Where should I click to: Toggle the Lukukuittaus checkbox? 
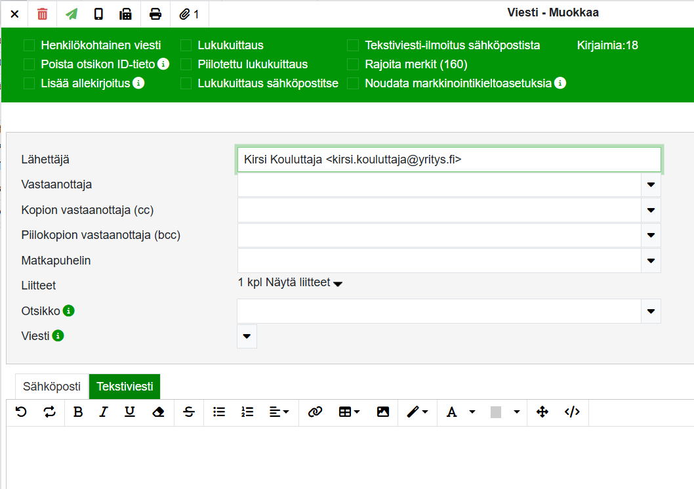pos(186,45)
